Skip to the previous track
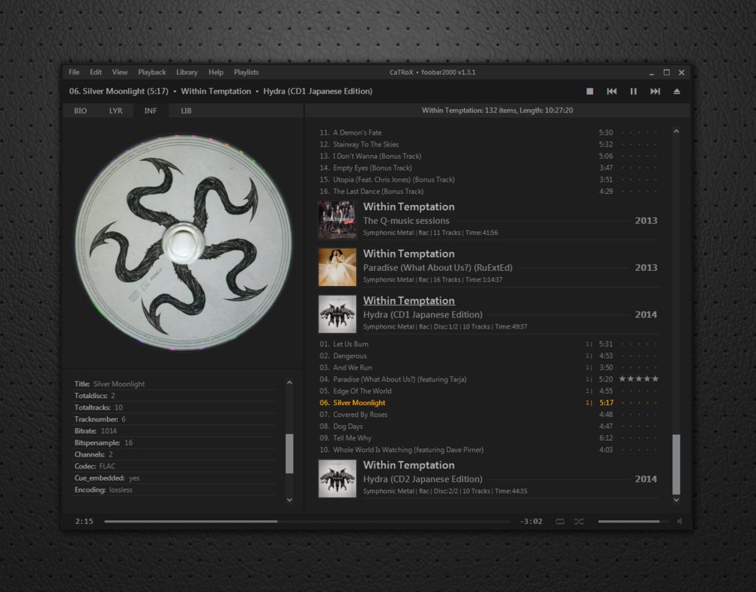This screenshot has height=592, width=756. point(611,91)
